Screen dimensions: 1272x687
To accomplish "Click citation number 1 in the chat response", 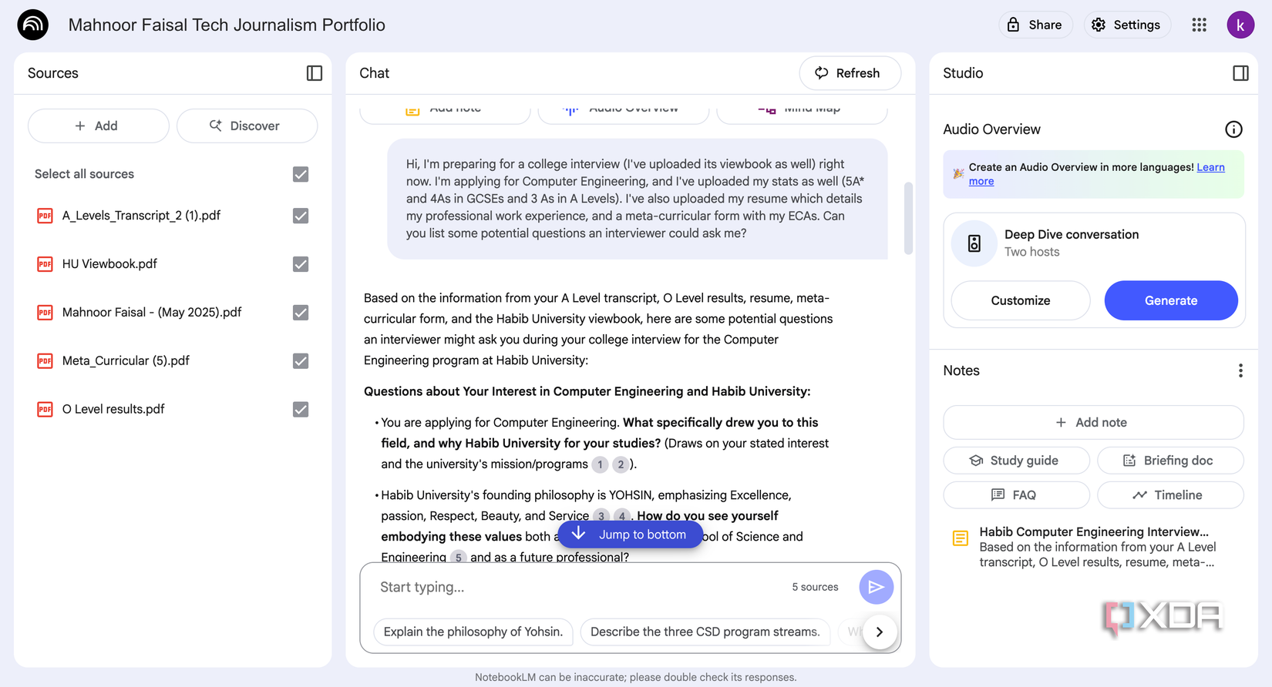I will pyautogui.click(x=600, y=464).
